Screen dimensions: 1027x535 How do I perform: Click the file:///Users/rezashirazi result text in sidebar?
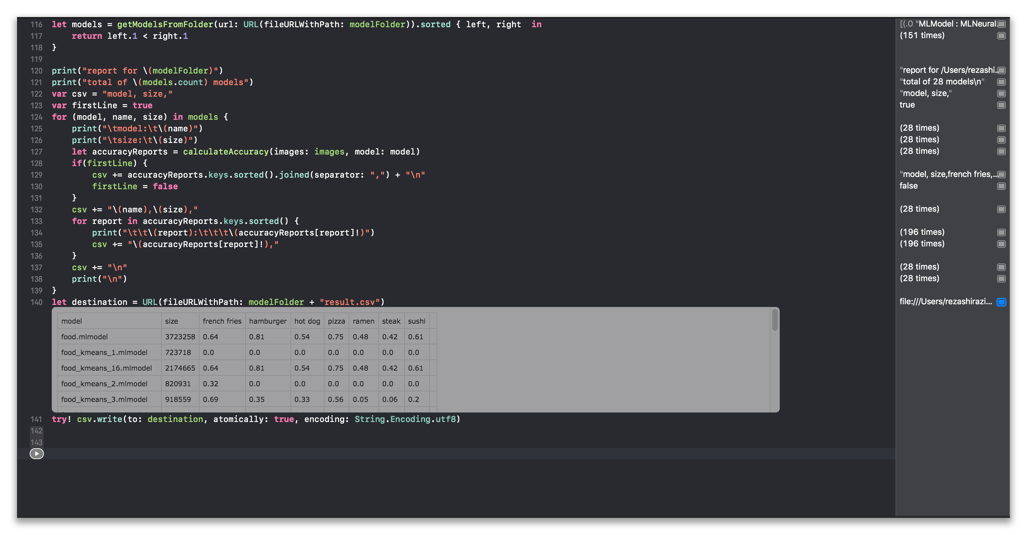click(x=945, y=302)
